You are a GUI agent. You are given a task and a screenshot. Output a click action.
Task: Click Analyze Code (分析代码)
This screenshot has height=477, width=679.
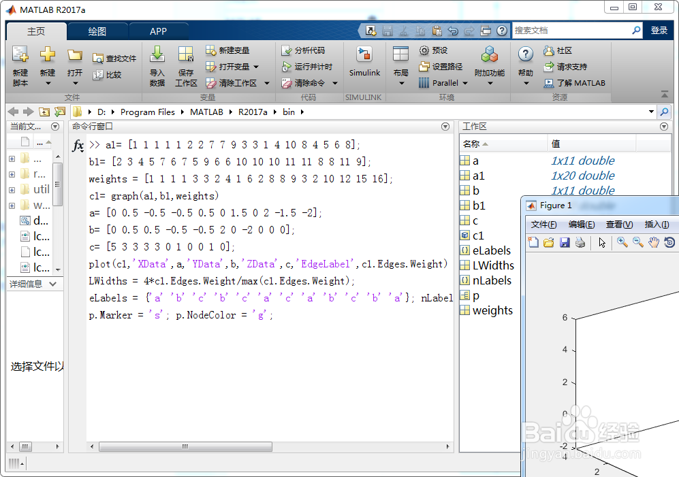point(303,50)
